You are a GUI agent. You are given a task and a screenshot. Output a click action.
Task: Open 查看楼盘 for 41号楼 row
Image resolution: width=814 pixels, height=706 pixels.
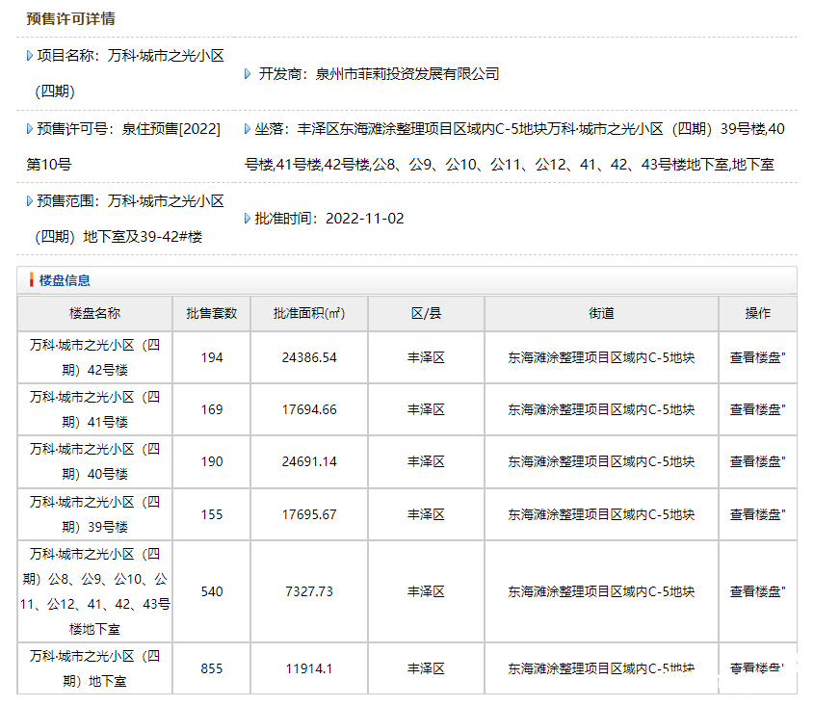(x=757, y=409)
